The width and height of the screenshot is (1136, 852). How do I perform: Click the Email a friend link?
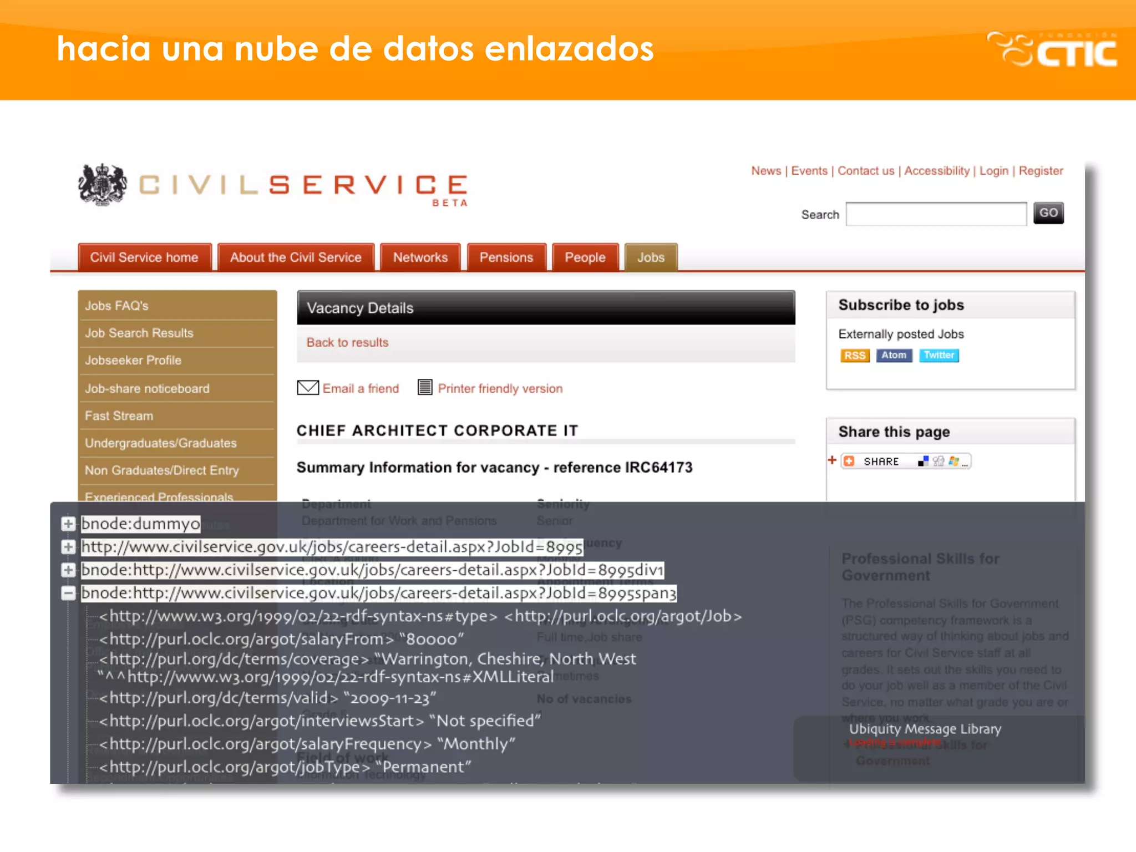pos(361,388)
